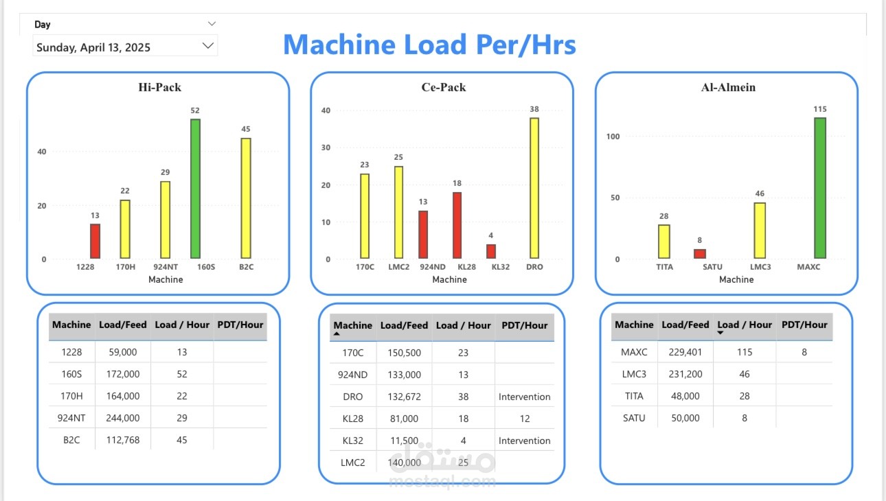
Task: Sort Hi-Pack table by Machine header
Action: (x=71, y=325)
